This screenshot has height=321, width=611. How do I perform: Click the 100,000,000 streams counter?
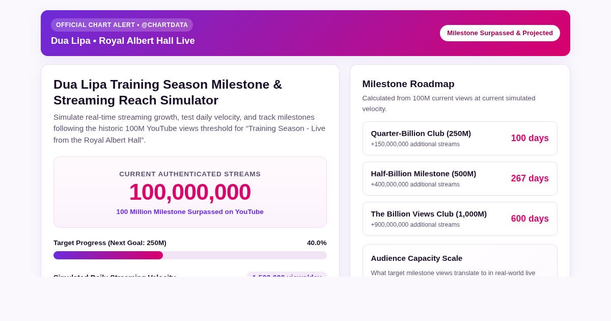190,192
